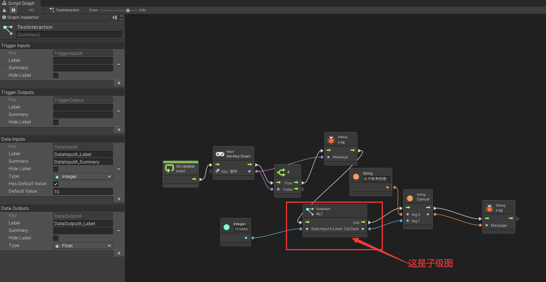Screen dimensions: 546x282
Task: Click the panel dock side icon
Action: pos(115,18)
